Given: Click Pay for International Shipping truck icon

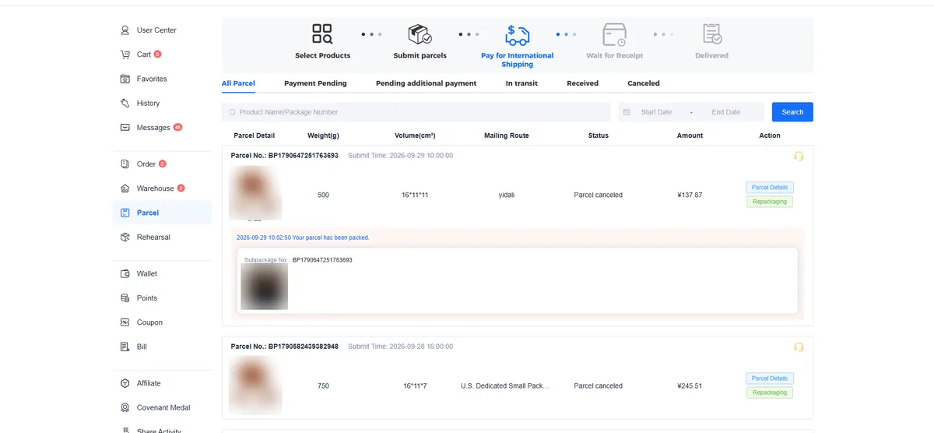Looking at the screenshot, I should (517, 35).
